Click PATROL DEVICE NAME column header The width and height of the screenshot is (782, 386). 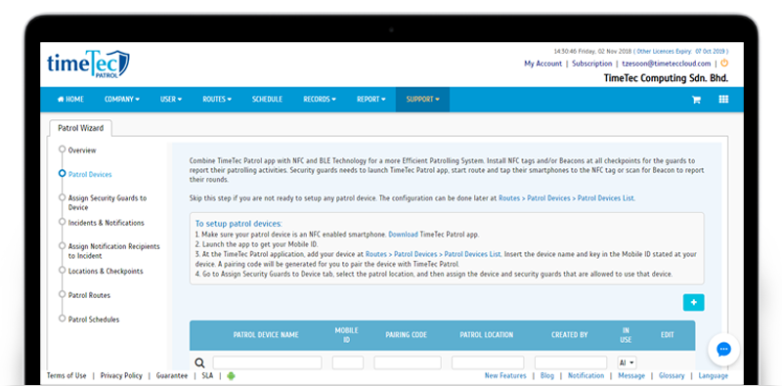pos(266,335)
